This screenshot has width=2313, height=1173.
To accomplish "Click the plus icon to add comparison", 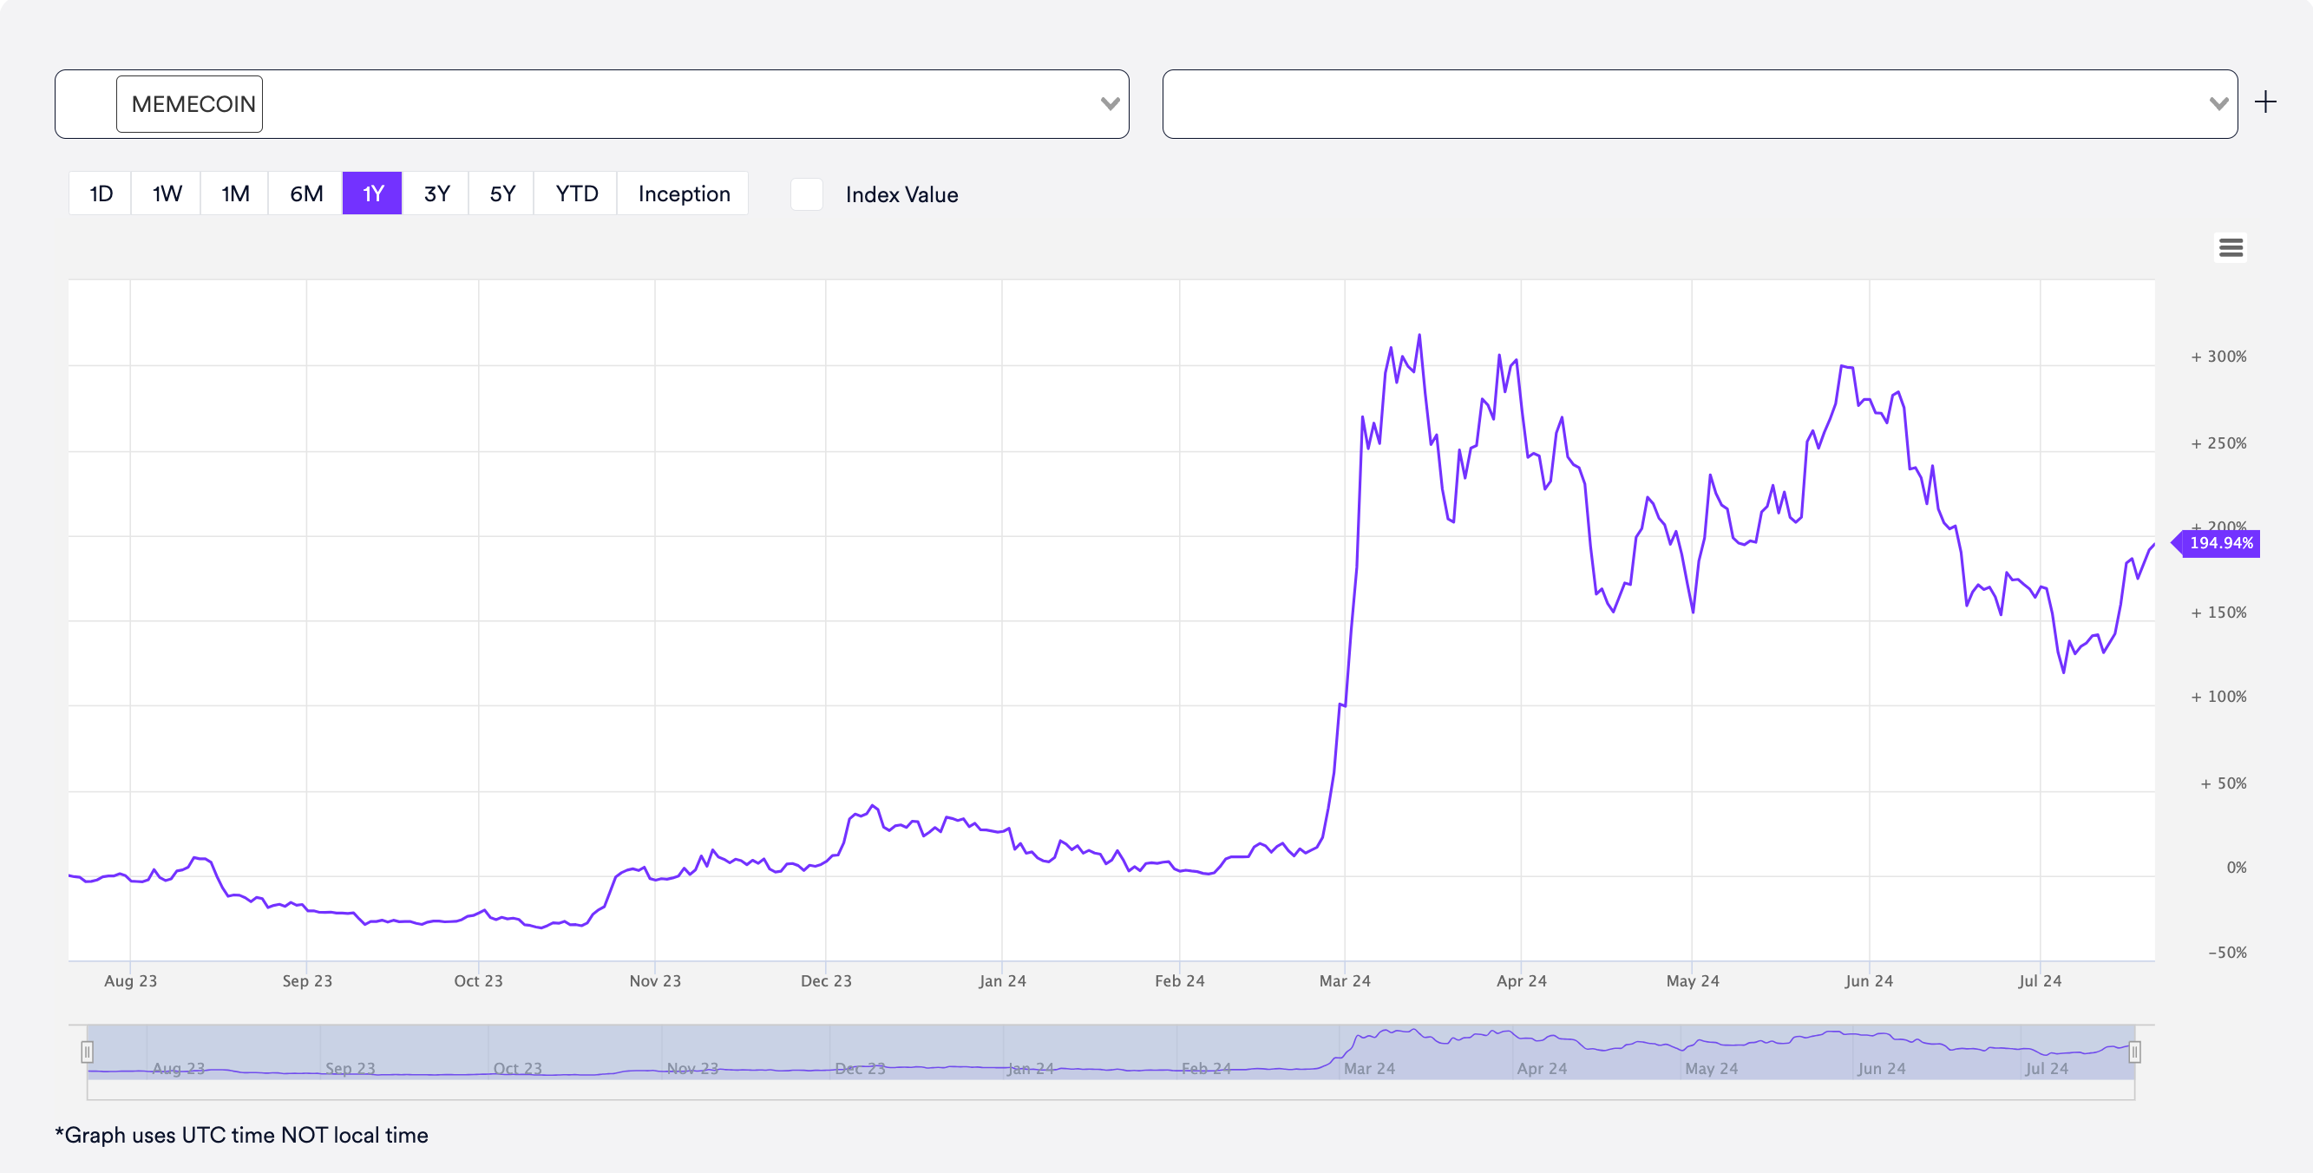I will [2264, 102].
